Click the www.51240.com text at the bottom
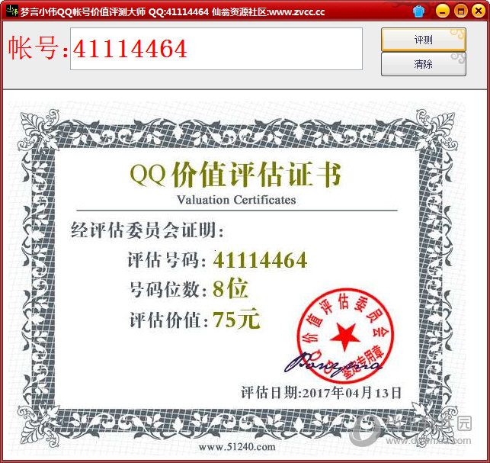 click(237, 447)
